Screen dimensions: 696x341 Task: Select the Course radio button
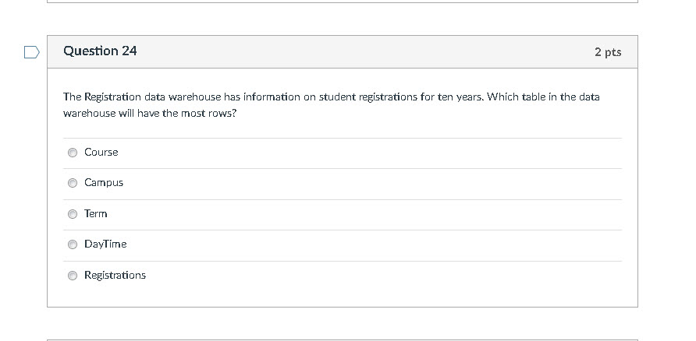pyautogui.click(x=73, y=153)
